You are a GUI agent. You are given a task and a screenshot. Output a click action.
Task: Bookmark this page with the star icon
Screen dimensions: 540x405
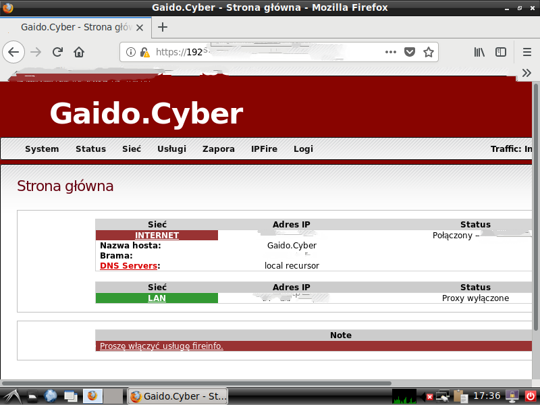(428, 52)
